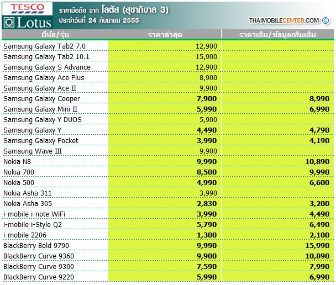Click the Tesco Lotus logo
Image resolution: width=336 pixels, height=285 pixels.
click(x=27, y=15)
